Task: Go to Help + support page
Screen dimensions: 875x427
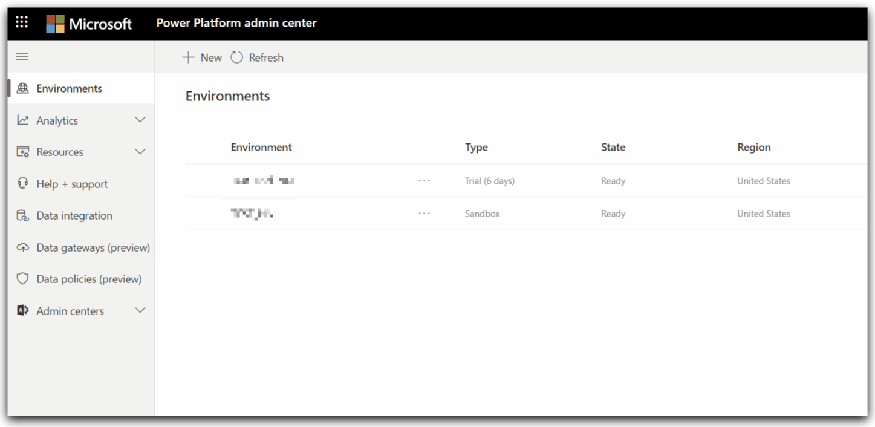Action: click(x=72, y=184)
